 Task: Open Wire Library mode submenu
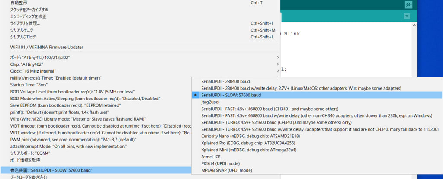click(96, 119)
